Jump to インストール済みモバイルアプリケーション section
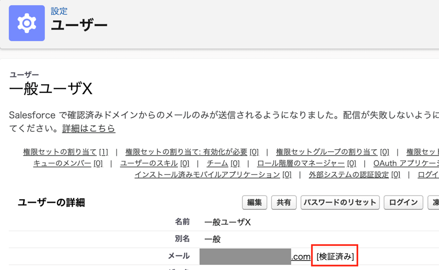 tap(213, 175)
